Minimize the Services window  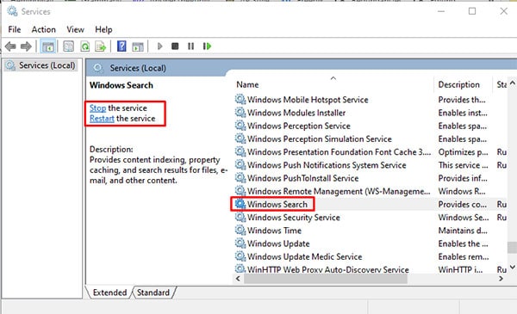tap(441, 11)
